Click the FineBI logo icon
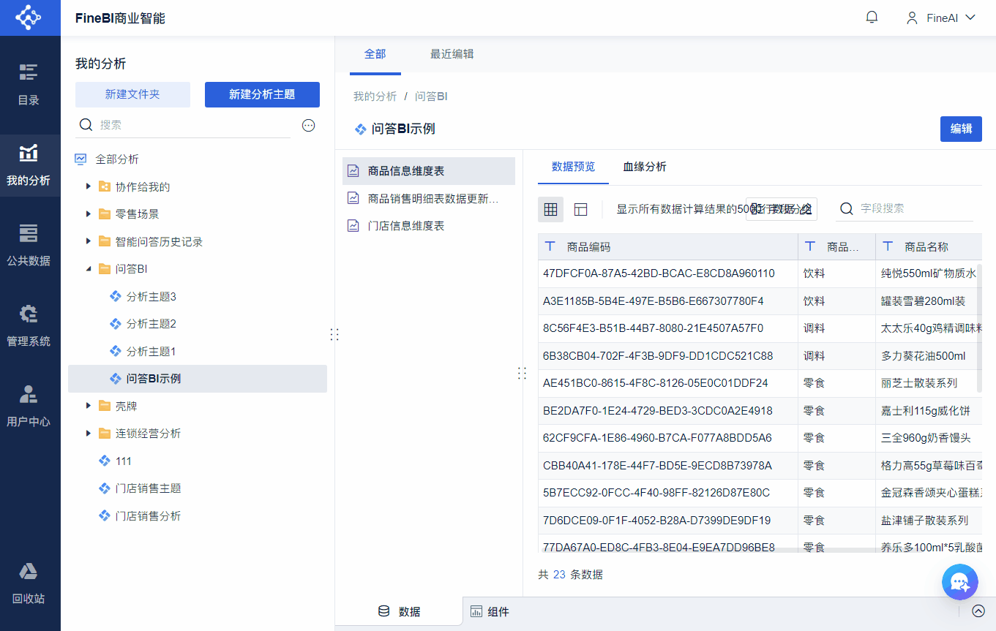Image resolution: width=996 pixels, height=631 pixels. 29,18
